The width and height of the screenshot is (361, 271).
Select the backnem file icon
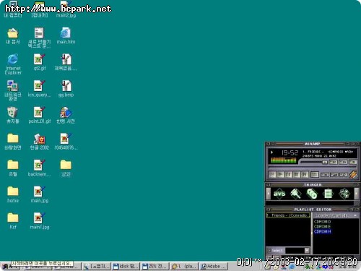[39, 168]
